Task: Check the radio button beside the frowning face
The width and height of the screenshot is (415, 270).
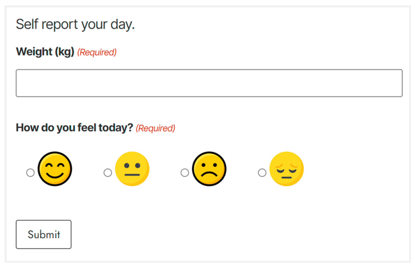Action: (x=185, y=173)
